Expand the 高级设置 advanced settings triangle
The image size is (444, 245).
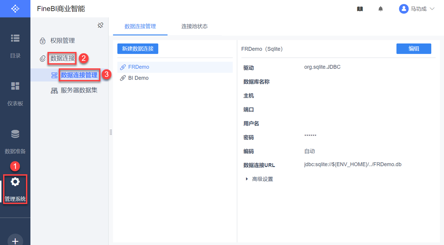coord(247,179)
